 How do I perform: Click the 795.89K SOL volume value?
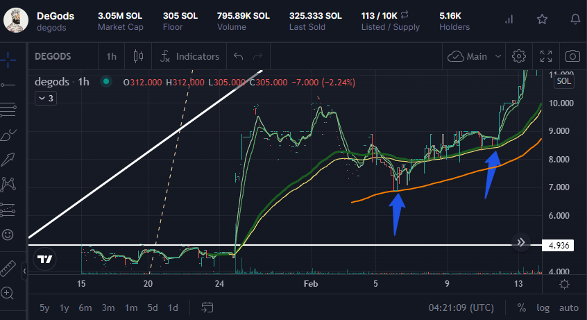243,16
